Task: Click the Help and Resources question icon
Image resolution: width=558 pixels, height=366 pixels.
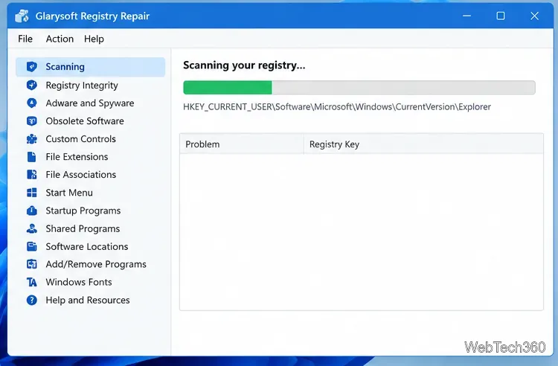Action: [32, 301]
